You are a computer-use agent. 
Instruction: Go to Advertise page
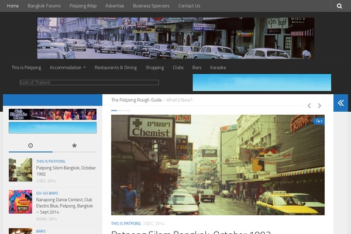tap(115, 6)
